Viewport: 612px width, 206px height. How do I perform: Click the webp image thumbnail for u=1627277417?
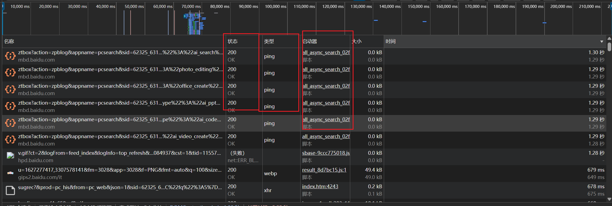pyautogui.click(x=10, y=173)
